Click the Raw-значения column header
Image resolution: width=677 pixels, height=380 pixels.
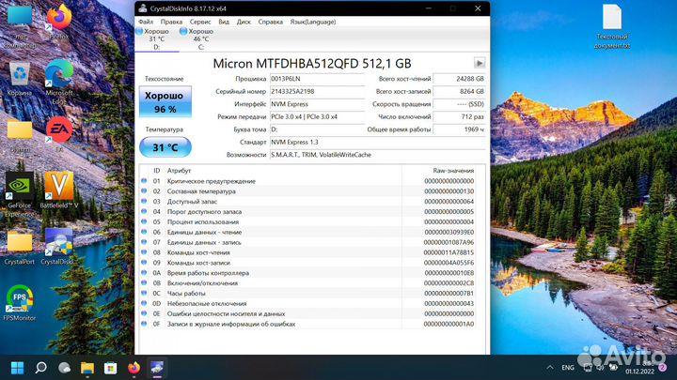(x=453, y=171)
